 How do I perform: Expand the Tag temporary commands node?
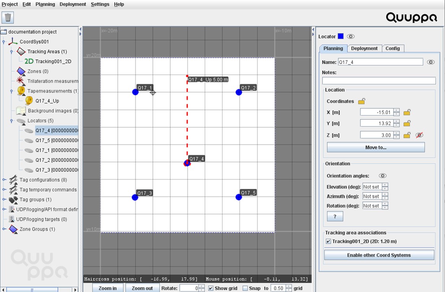[x=4, y=189]
